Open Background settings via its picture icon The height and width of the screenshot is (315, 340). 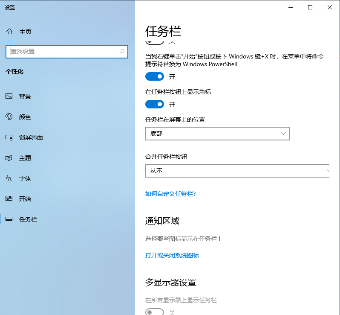[x=9, y=96]
